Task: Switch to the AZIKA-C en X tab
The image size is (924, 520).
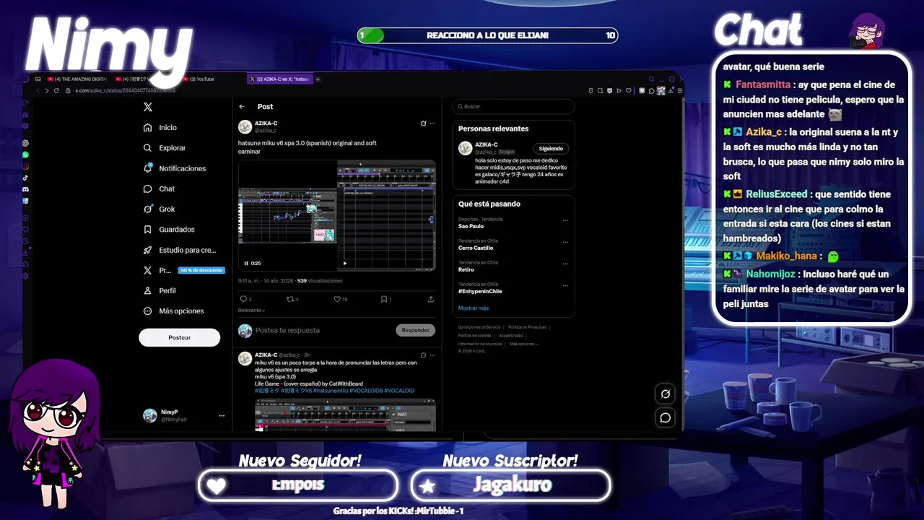Action: 280,79
